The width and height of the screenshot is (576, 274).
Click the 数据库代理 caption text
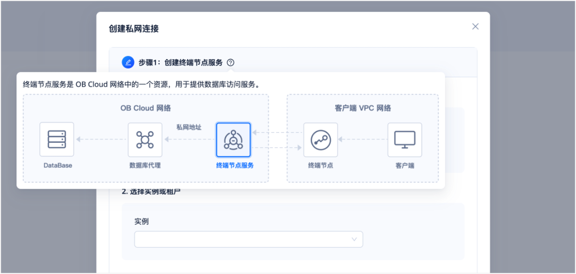145,166
